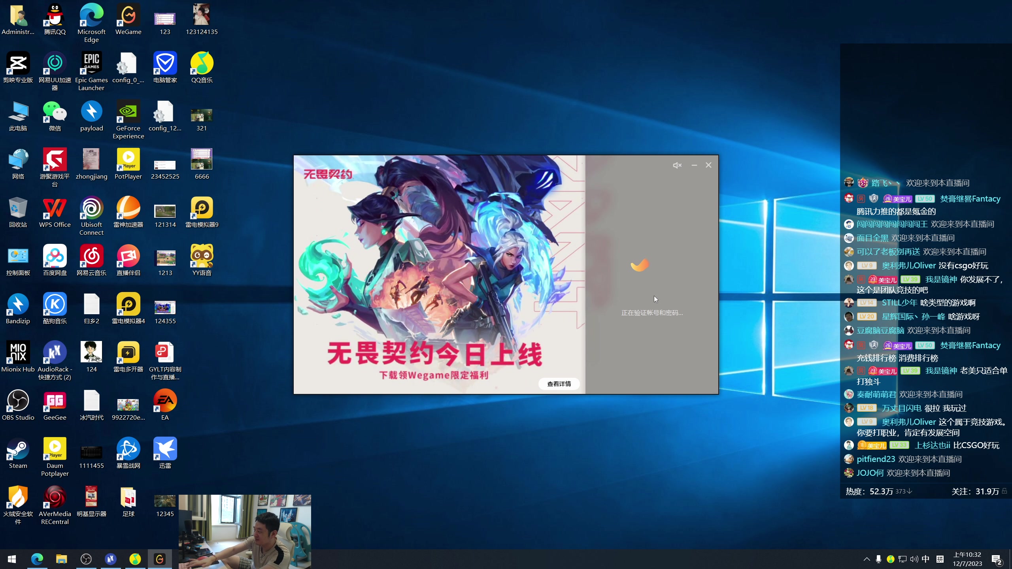Select the 雷电多开器 desktop icon
Image resolution: width=1012 pixels, height=569 pixels.
(x=128, y=357)
